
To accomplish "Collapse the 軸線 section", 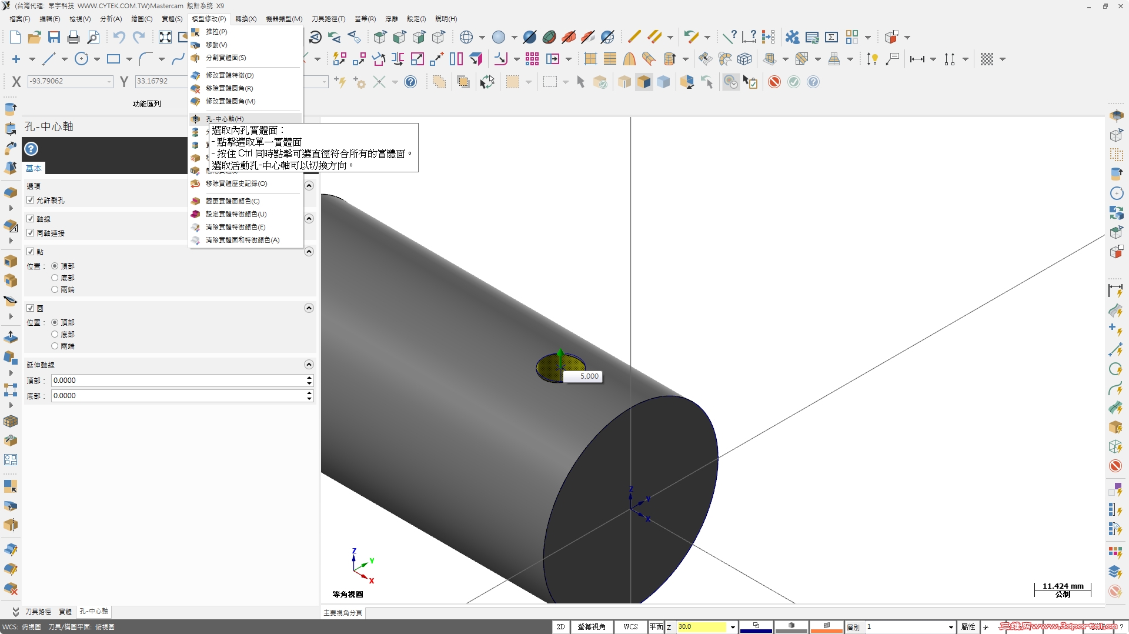I will point(309,219).
